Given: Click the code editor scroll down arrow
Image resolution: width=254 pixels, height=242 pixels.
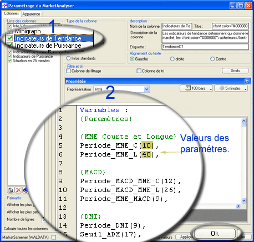Looking at the screenshot, I should coord(244,200).
